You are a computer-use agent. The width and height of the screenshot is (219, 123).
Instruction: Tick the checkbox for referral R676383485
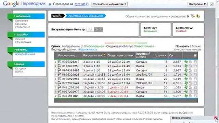[195, 70]
